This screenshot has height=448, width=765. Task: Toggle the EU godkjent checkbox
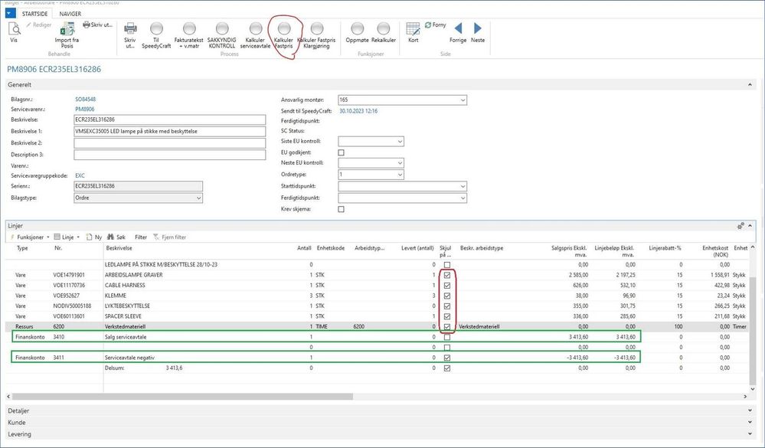pyautogui.click(x=342, y=152)
